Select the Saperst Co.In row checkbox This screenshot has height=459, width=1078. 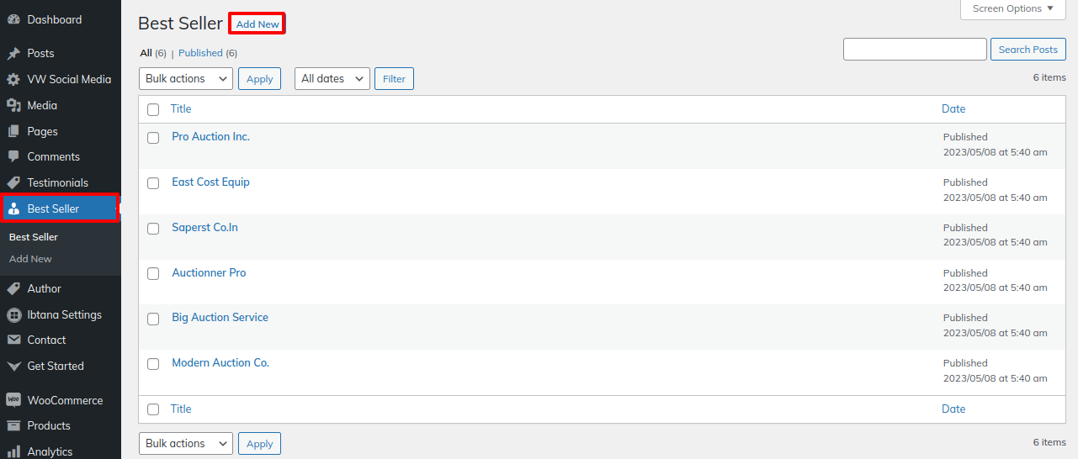point(153,229)
